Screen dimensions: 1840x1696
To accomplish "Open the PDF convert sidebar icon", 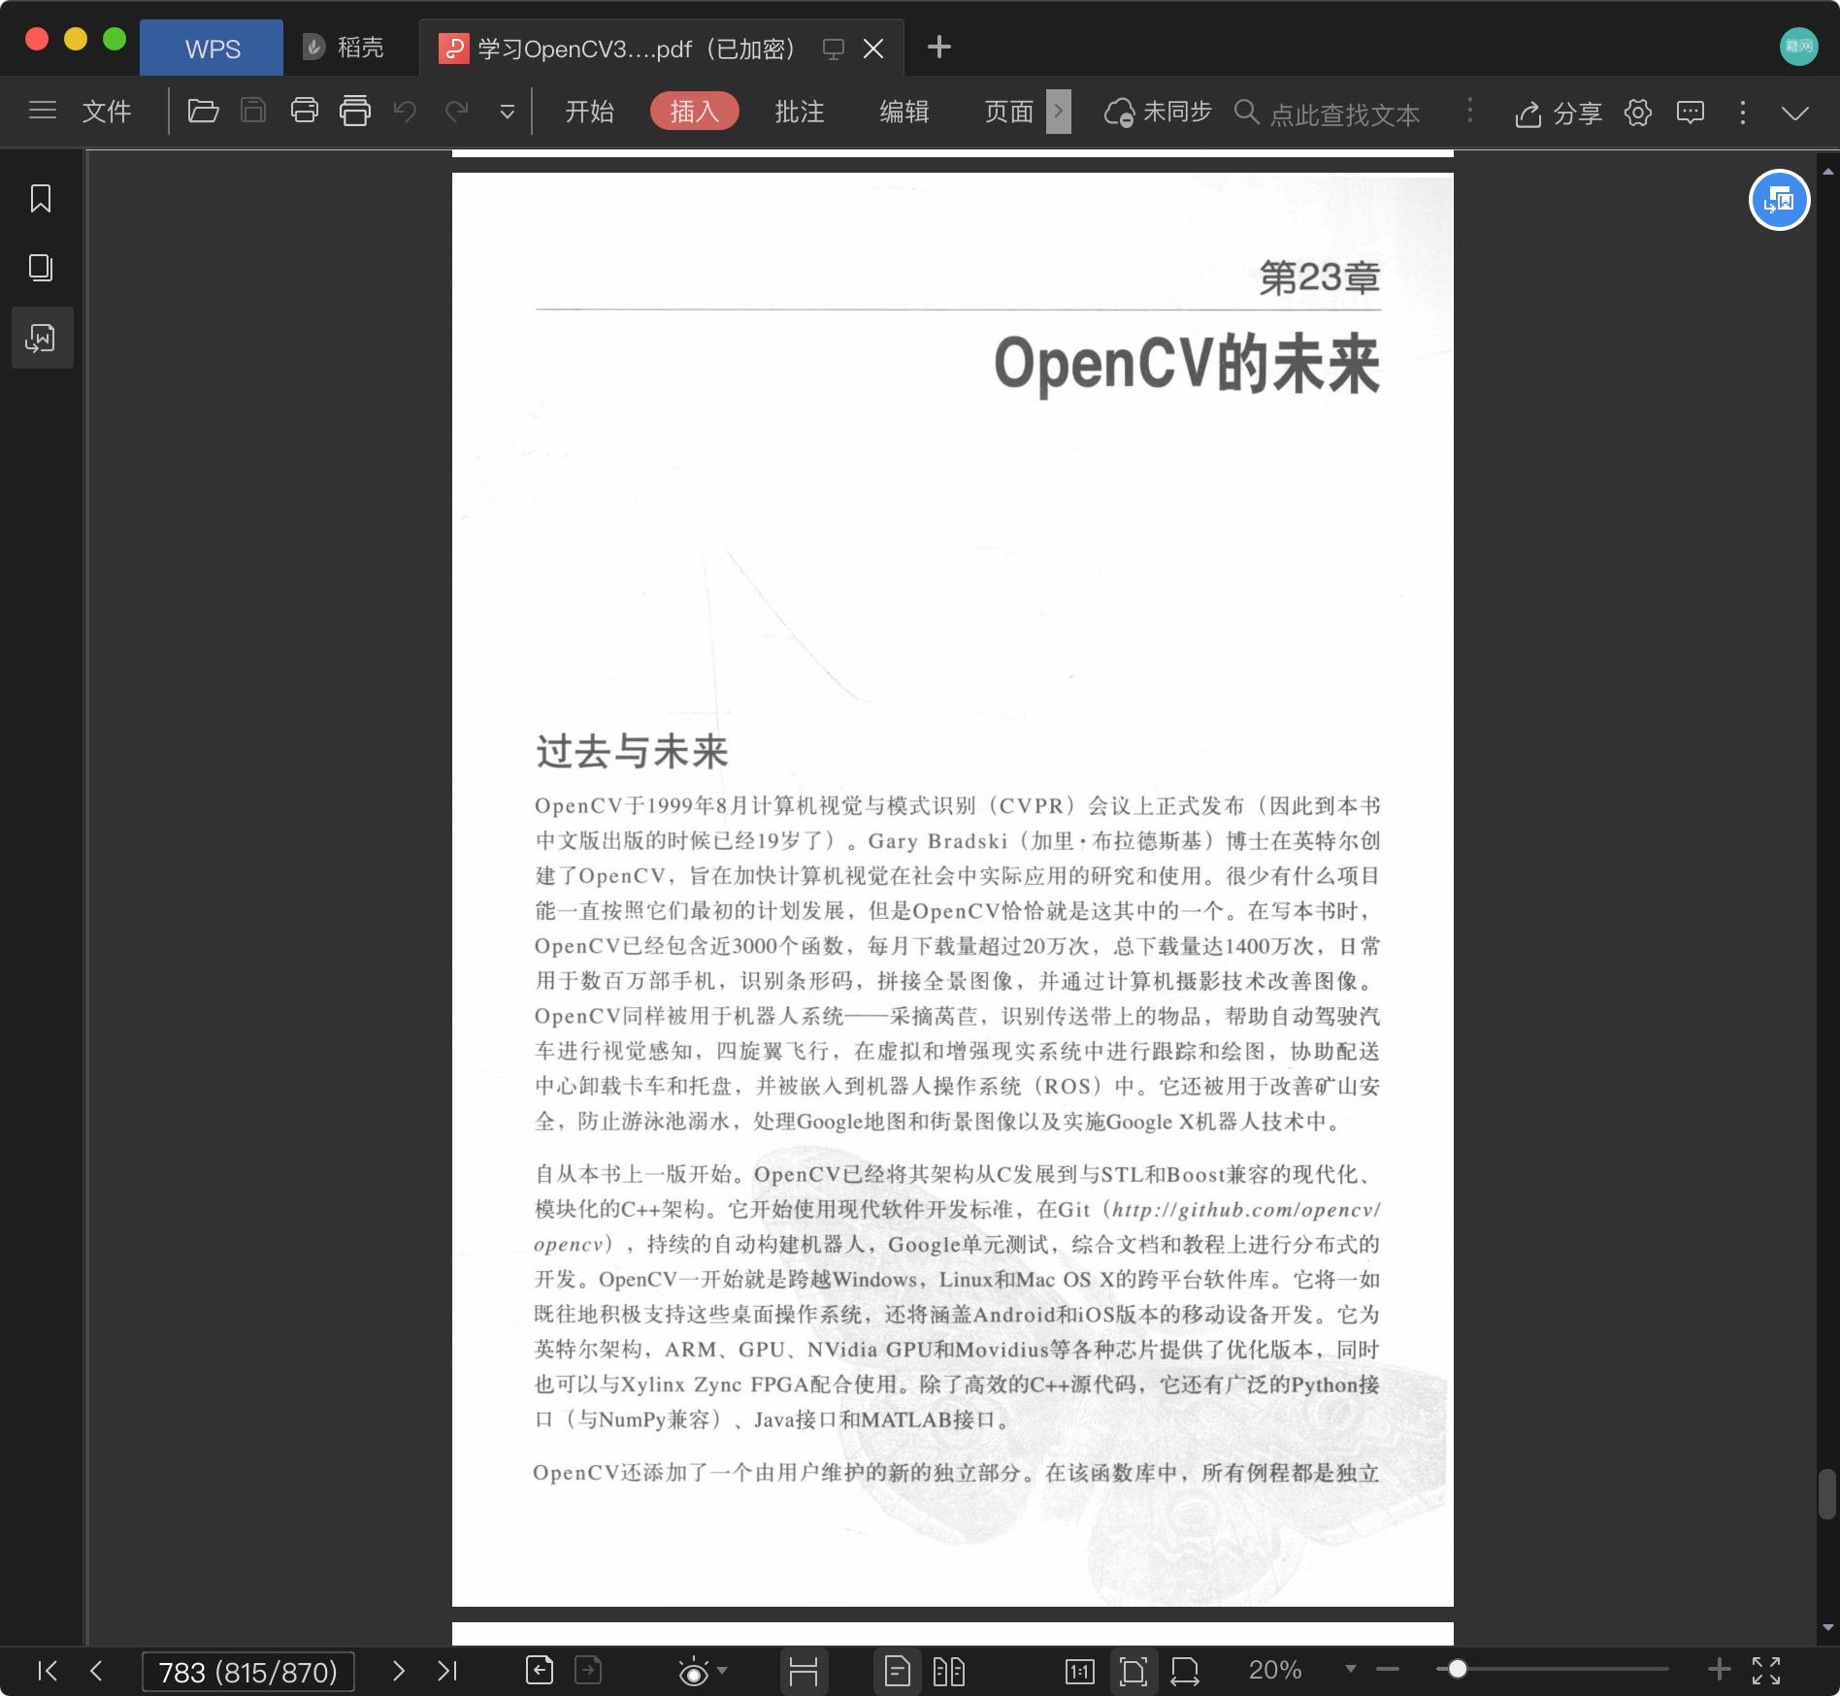I will [41, 338].
